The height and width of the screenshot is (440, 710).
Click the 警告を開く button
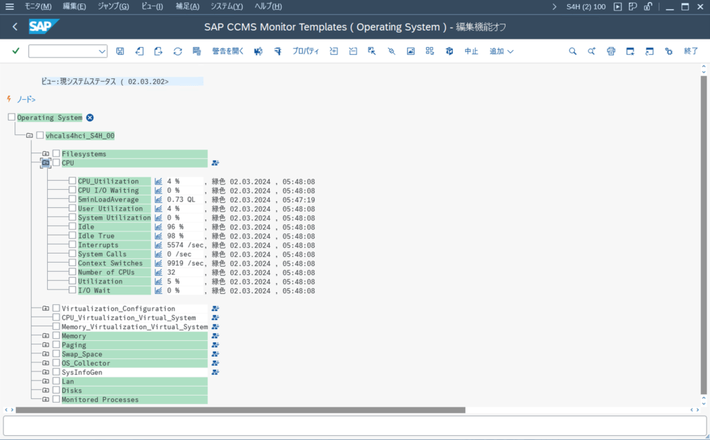(x=227, y=51)
